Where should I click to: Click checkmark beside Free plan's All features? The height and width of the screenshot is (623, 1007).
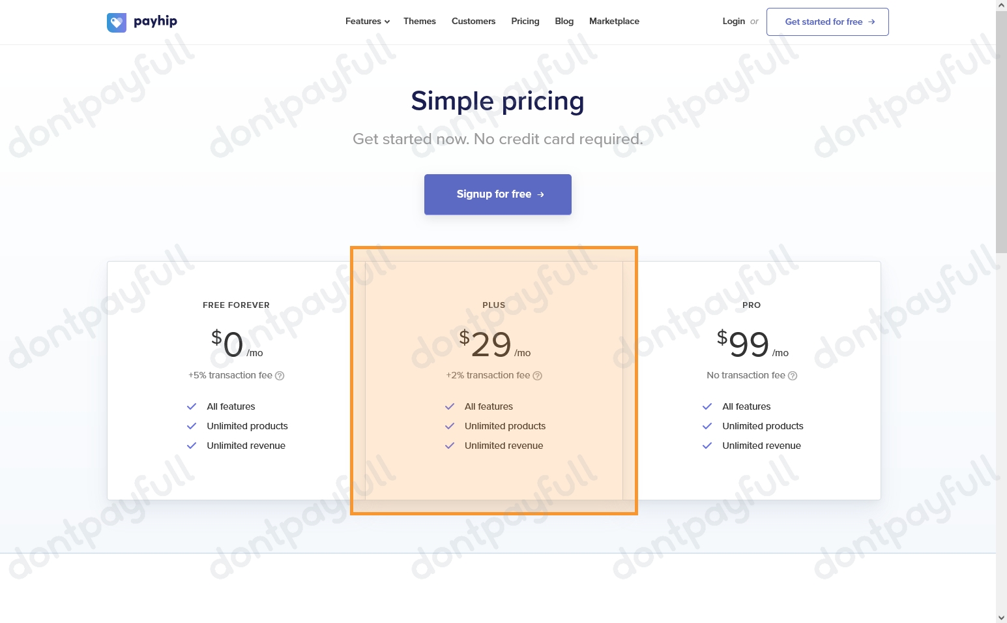pyautogui.click(x=192, y=406)
